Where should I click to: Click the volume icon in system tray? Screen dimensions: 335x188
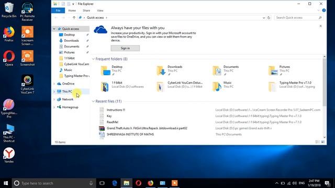click(x=295, y=183)
